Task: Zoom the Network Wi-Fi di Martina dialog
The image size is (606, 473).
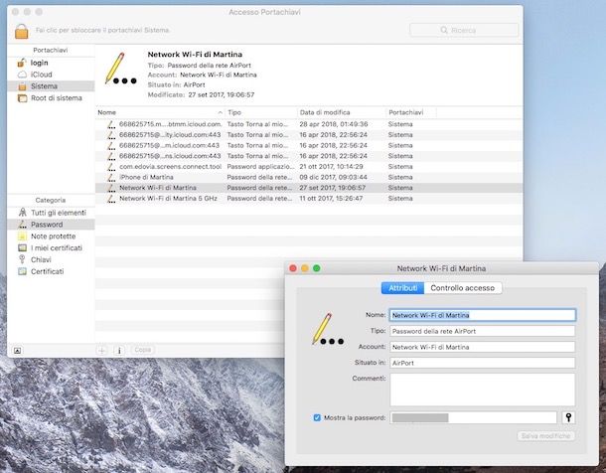Action: (317, 268)
